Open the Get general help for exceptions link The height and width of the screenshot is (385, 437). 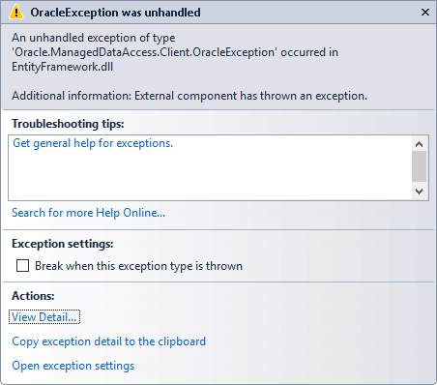pyautogui.click(x=93, y=143)
